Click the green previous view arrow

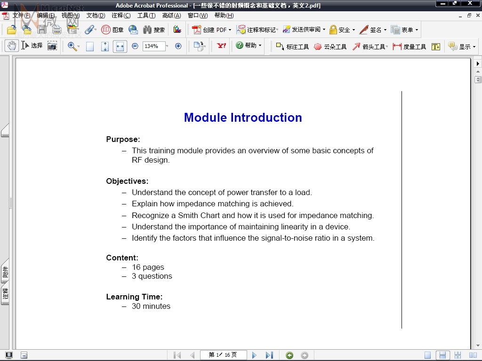coord(289,355)
